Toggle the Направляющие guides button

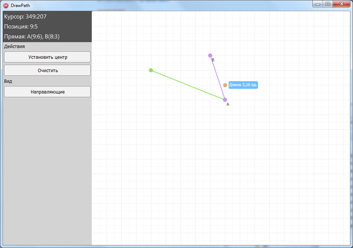(x=47, y=92)
